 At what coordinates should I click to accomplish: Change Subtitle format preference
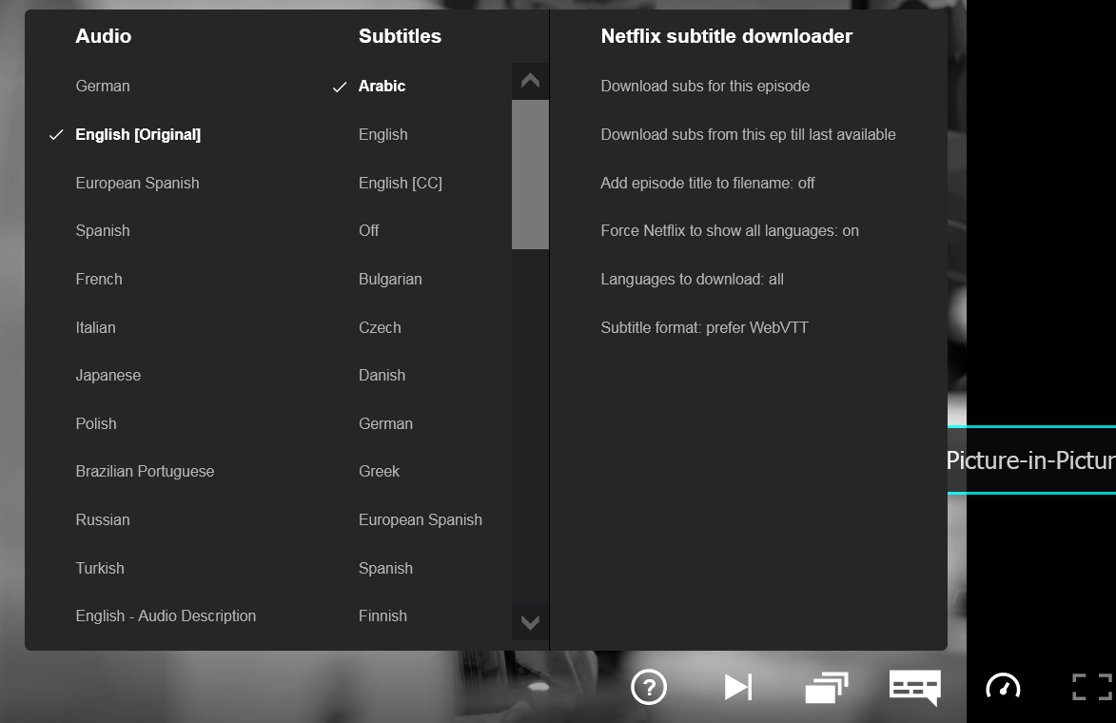point(704,327)
